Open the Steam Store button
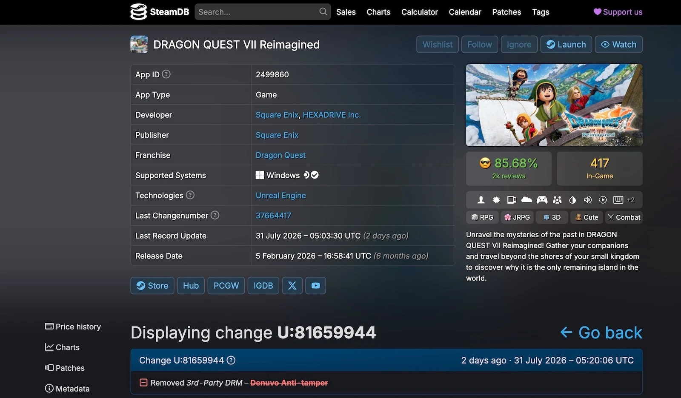Screen dimensions: 681x398 [152, 286]
